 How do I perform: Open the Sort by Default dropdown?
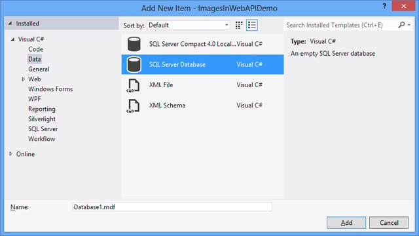pos(189,25)
